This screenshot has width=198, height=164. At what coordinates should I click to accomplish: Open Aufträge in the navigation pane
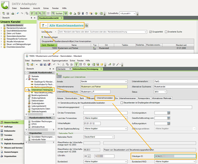tap(8, 127)
